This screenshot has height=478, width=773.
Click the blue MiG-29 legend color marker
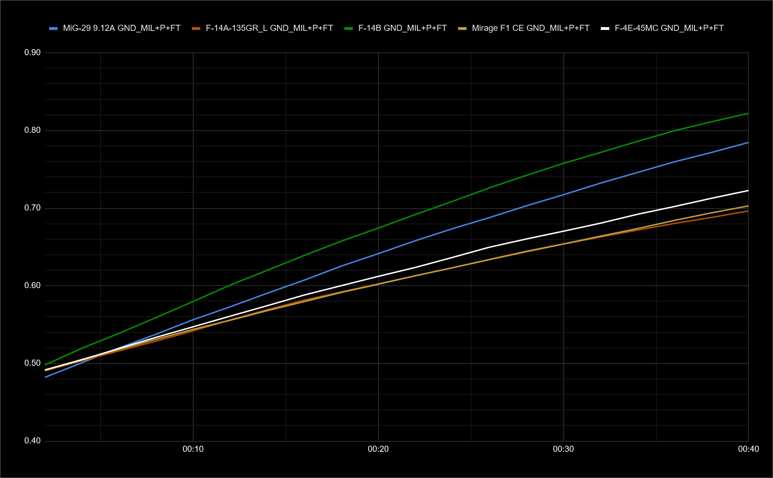coord(53,29)
